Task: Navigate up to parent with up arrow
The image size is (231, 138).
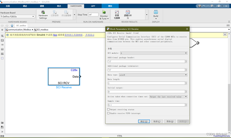Action: click(12, 25)
